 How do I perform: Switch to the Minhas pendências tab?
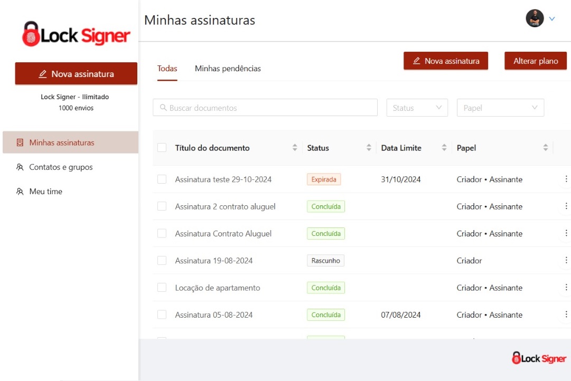click(228, 69)
